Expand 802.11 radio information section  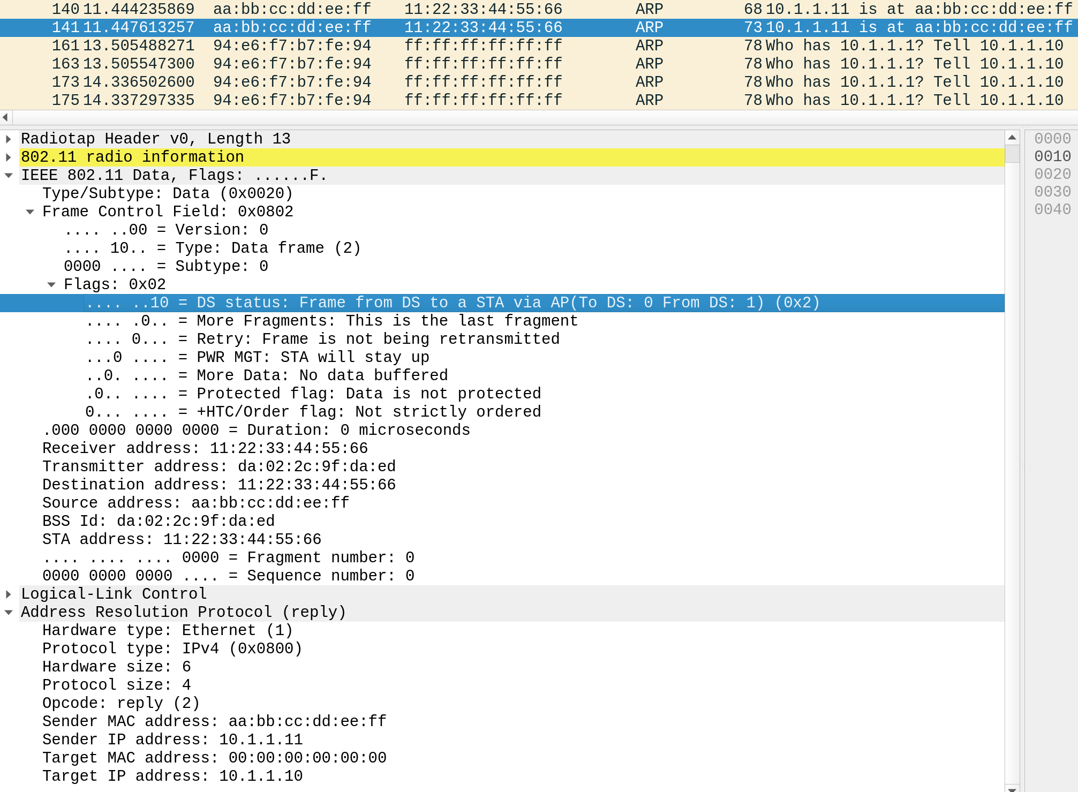click(x=9, y=157)
